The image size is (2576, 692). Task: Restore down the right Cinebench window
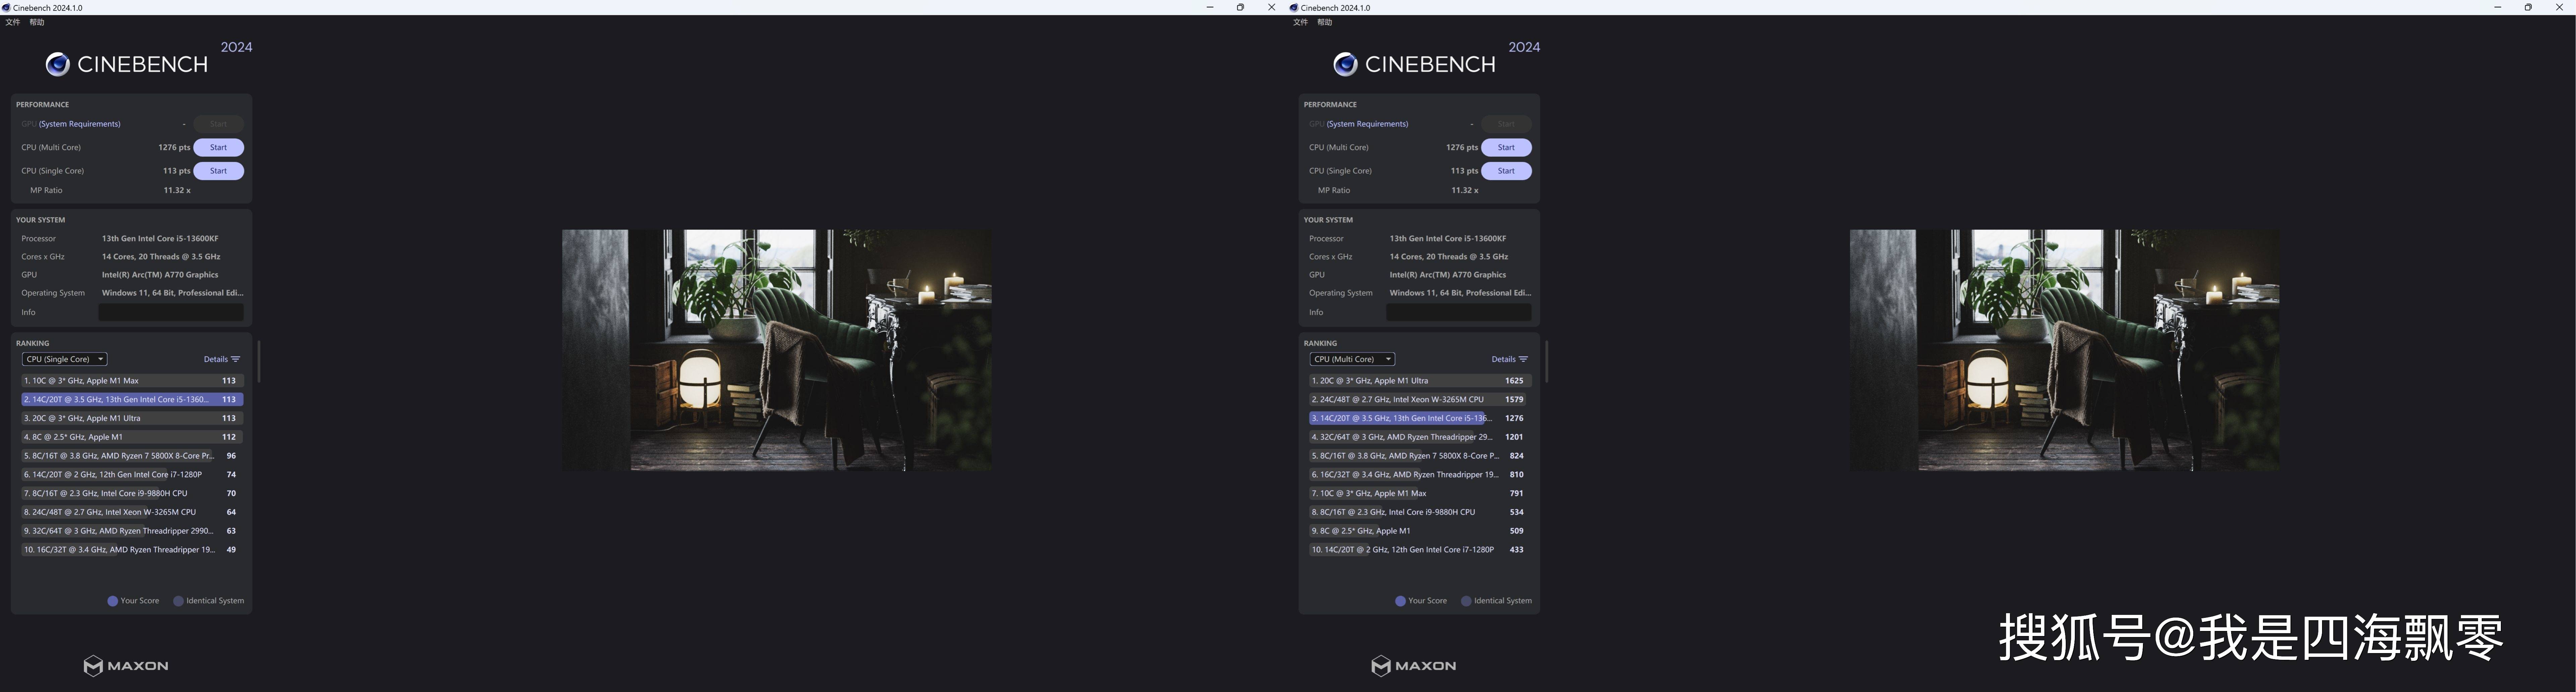[2528, 7]
